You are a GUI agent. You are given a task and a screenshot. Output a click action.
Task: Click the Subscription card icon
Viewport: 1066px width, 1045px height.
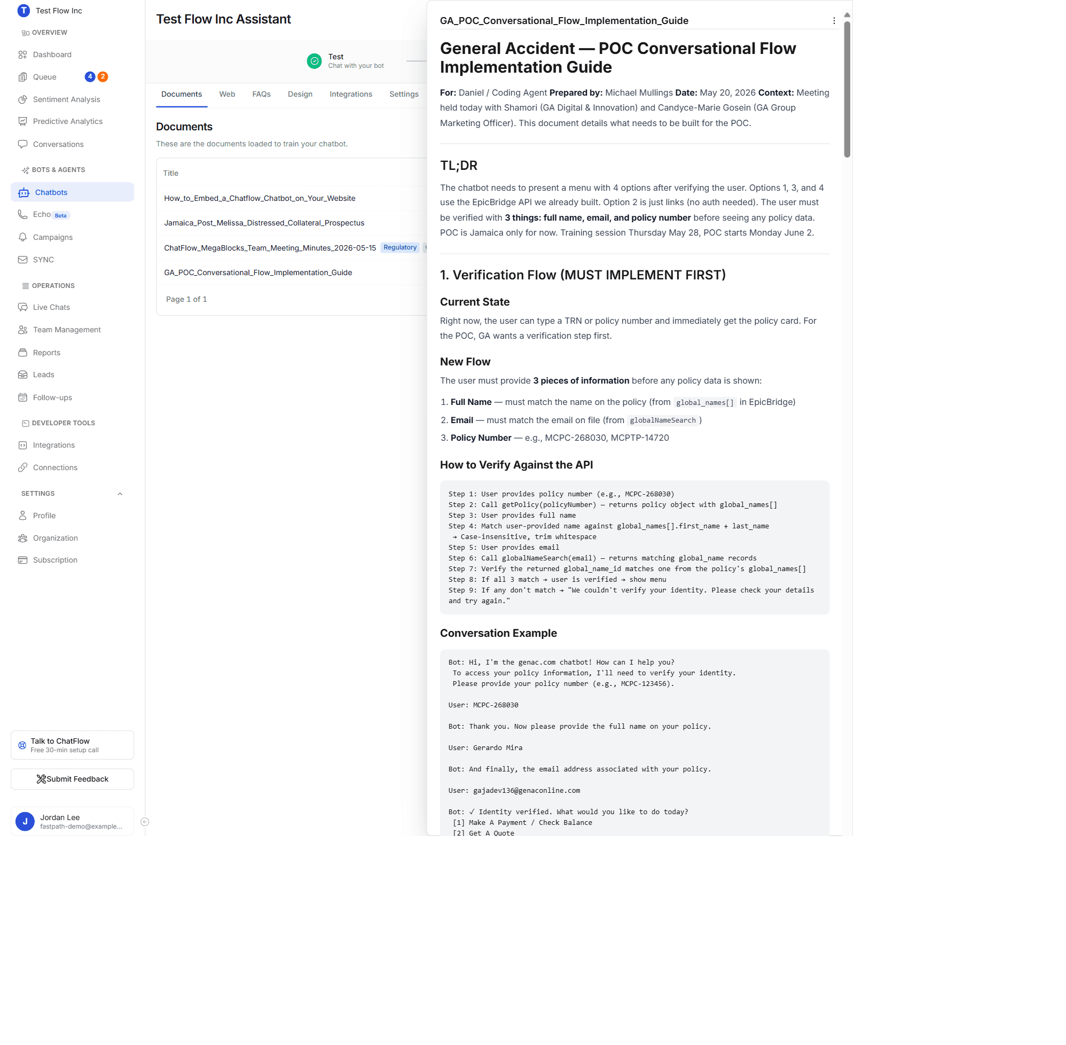22,560
